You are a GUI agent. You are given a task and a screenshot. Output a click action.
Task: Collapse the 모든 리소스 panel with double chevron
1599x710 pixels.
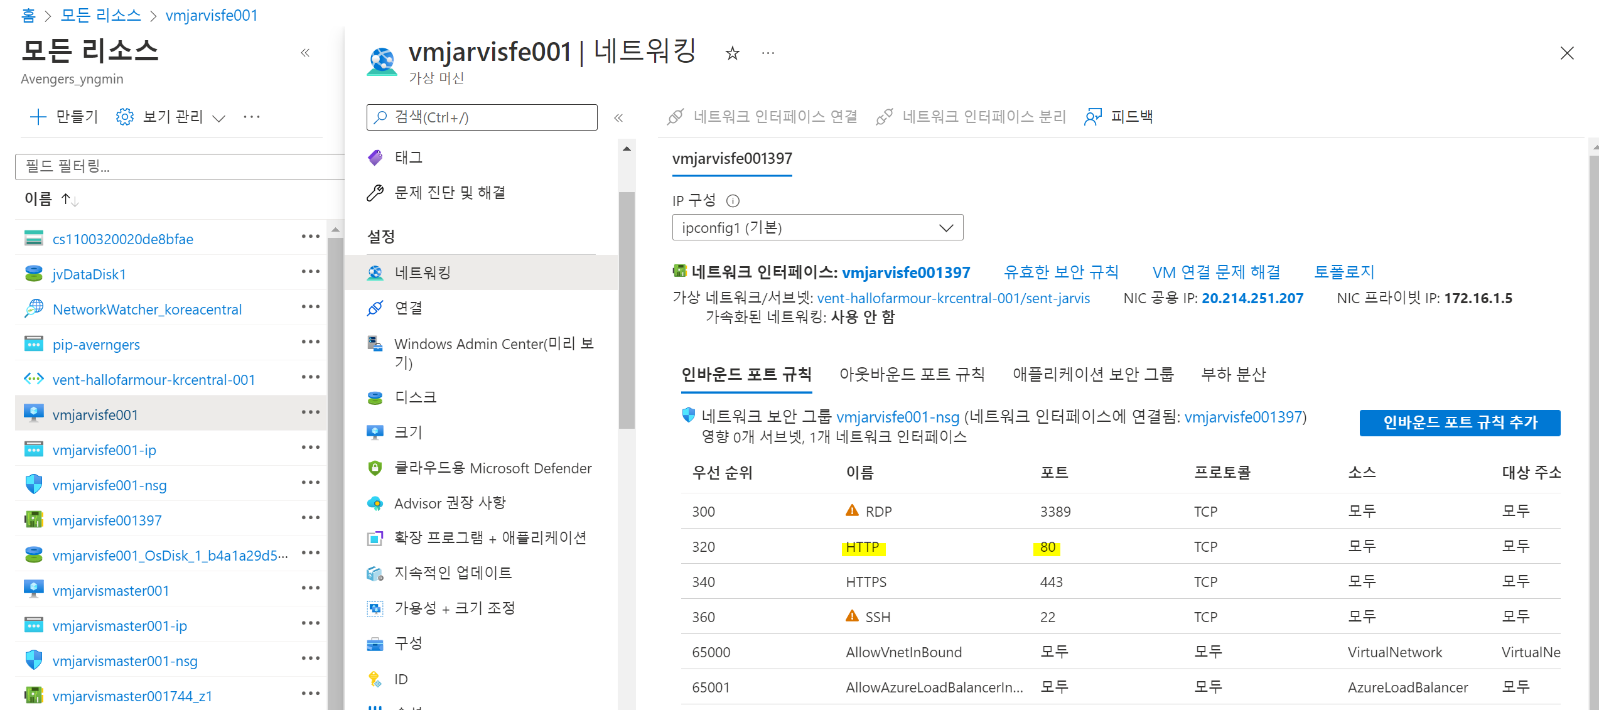pos(305,53)
